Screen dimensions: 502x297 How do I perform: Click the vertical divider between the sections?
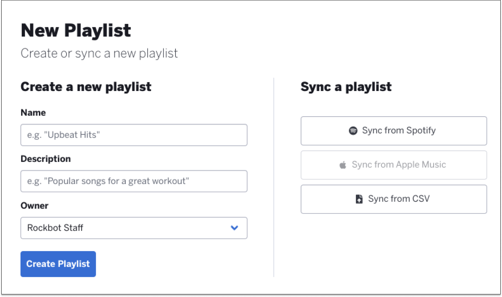coord(274,177)
